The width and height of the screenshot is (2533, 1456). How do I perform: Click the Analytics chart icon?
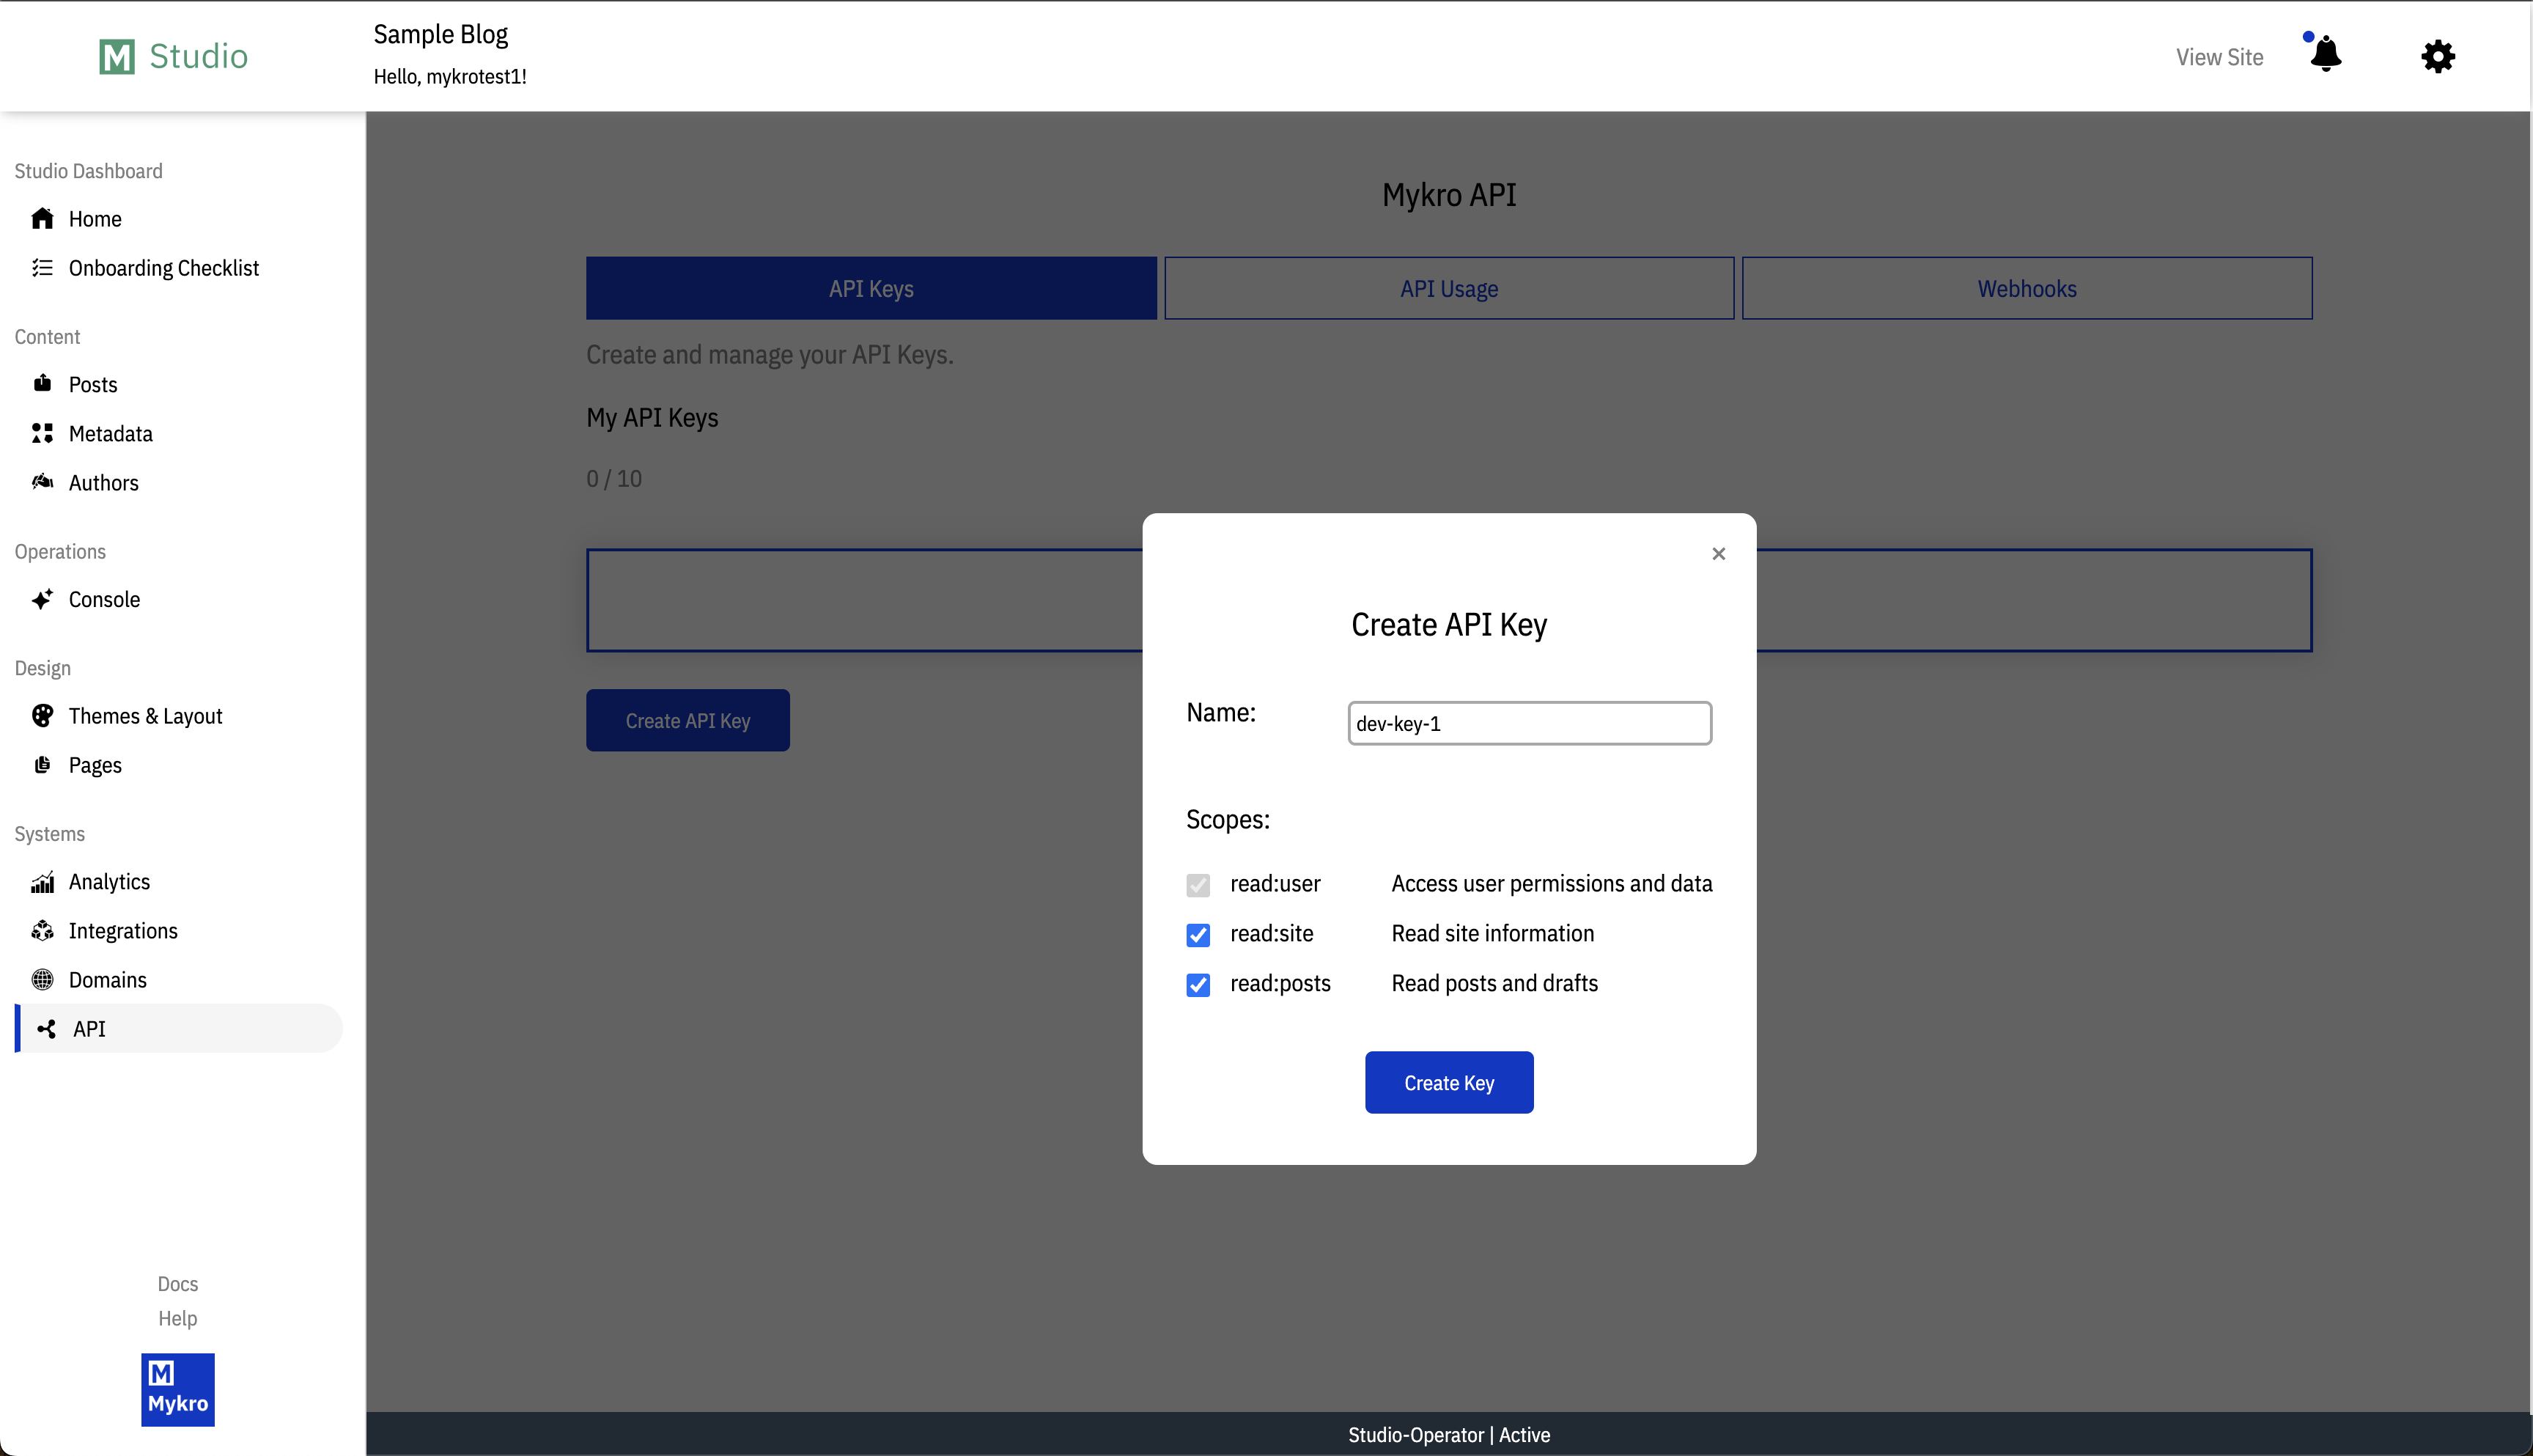click(42, 882)
